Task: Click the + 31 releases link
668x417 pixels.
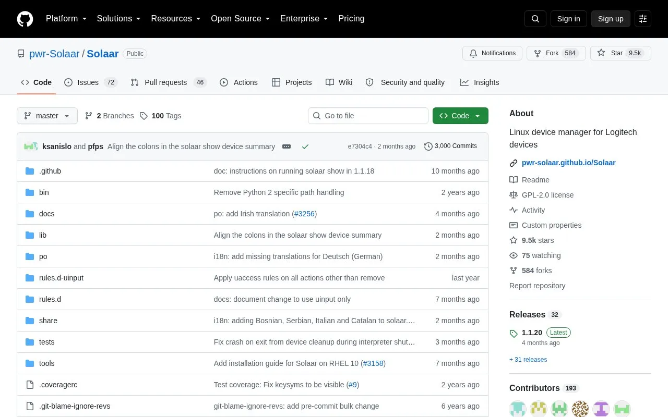Action: coord(528,360)
